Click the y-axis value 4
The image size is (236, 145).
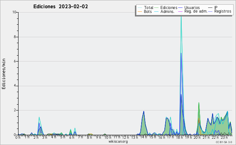pyautogui.click(x=15, y=86)
